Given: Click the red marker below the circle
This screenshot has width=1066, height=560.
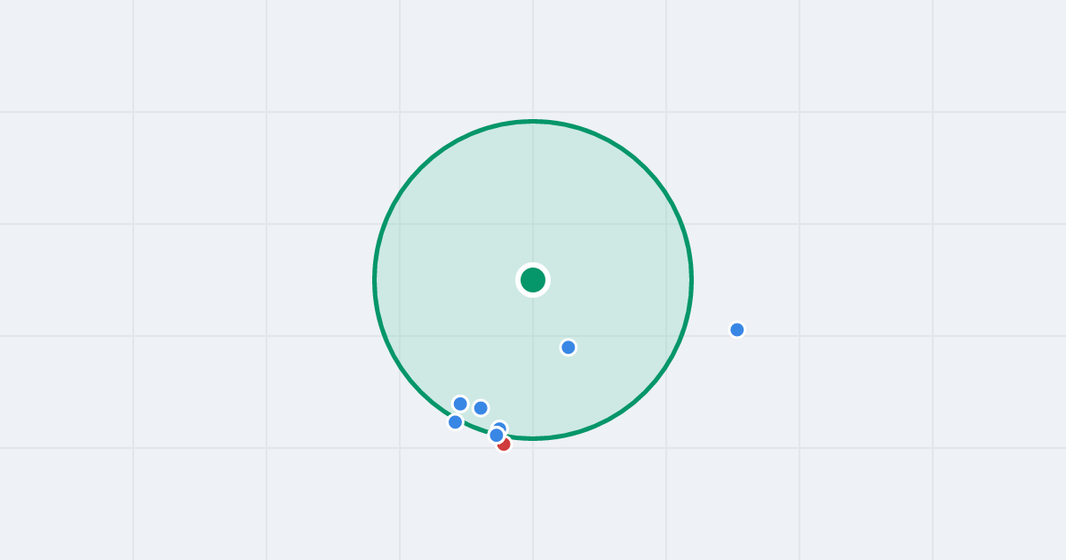Looking at the screenshot, I should [x=505, y=444].
